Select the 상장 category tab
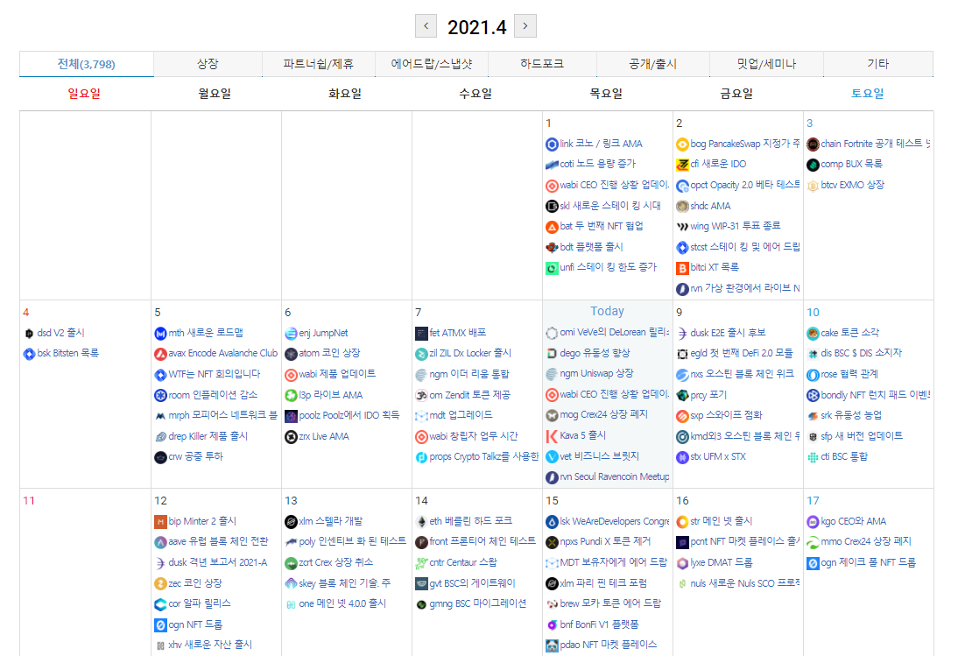958x656 pixels. 208,64
